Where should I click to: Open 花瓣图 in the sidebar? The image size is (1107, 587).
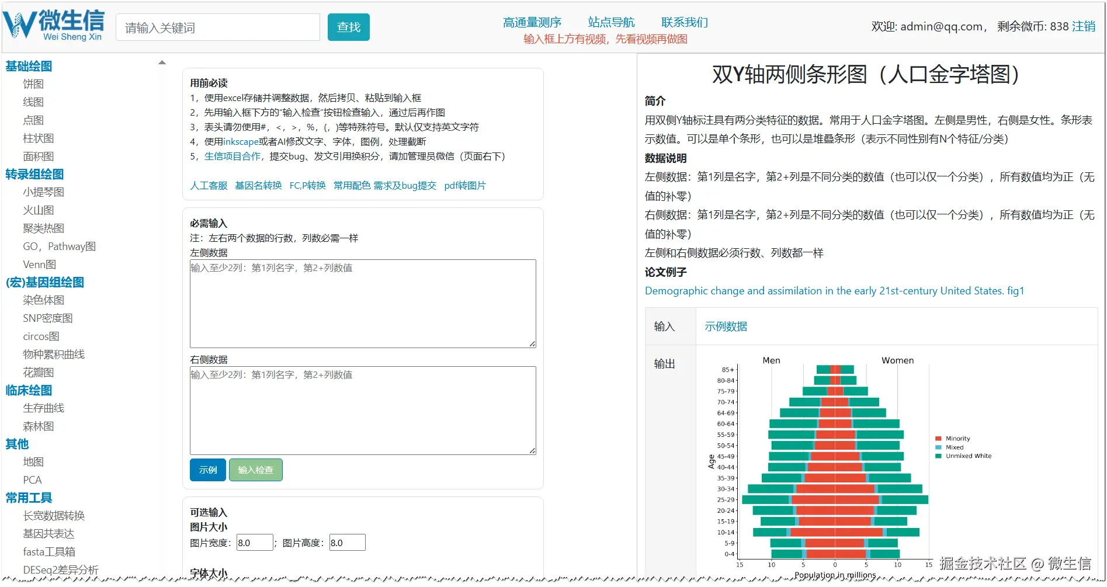[x=39, y=373]
